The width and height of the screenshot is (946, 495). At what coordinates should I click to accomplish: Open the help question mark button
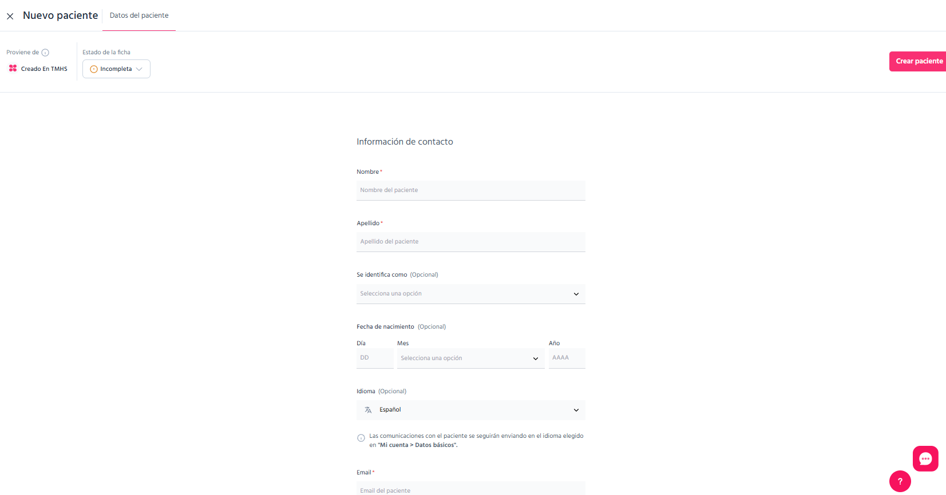pos(900,481)
